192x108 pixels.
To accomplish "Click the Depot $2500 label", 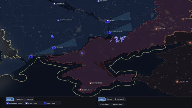I will click(51, 103).
